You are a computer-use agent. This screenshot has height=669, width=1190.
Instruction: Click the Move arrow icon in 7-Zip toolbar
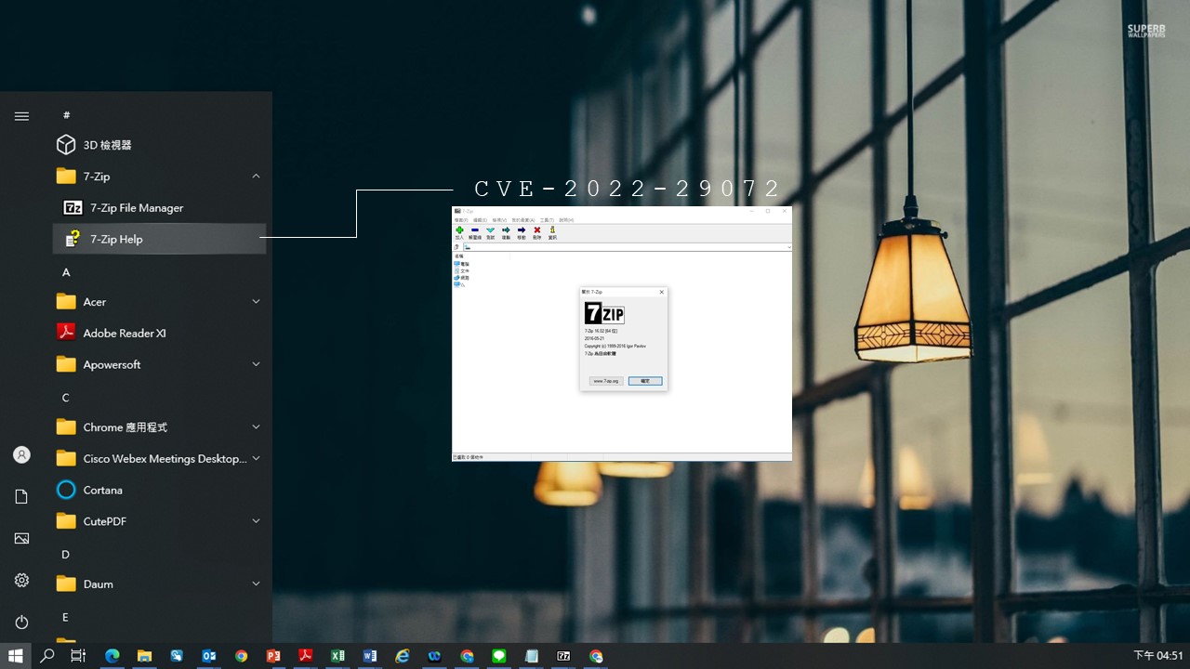click(x=522, y=232)
